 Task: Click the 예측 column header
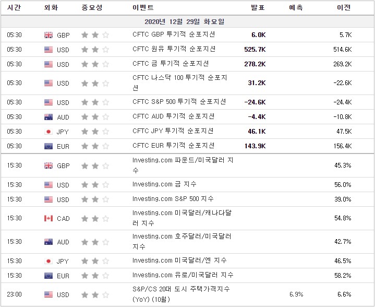pyautogui.click(x=296, y=8)
